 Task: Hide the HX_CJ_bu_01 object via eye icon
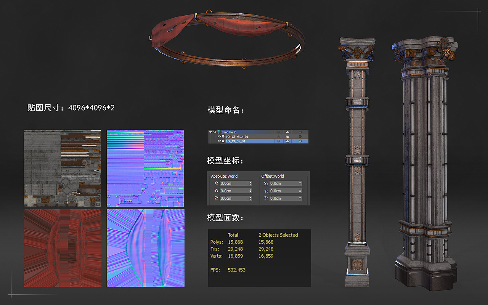click(x=219, y=141)
